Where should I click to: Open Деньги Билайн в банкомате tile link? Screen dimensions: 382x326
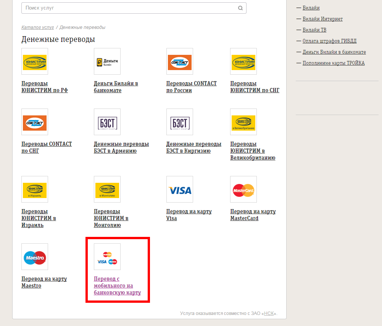click(116, 87)
